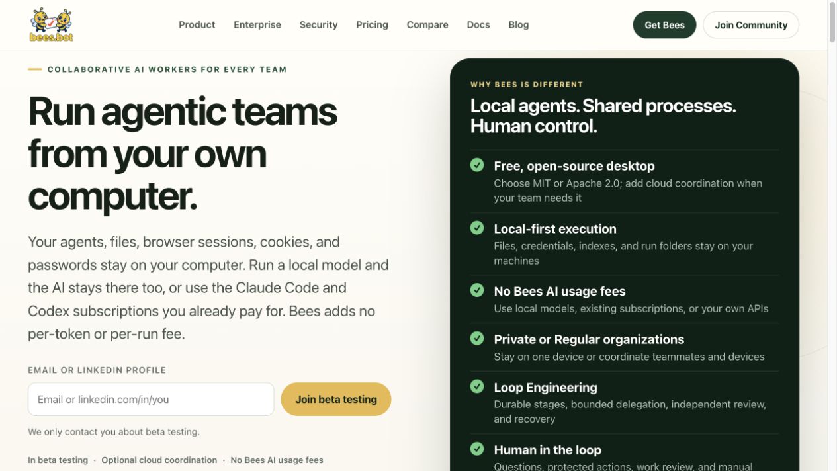This screenshot has width=837, height=471.
Task: Click 'We only contact you about beta testing.'
Action: click(114, 432)
